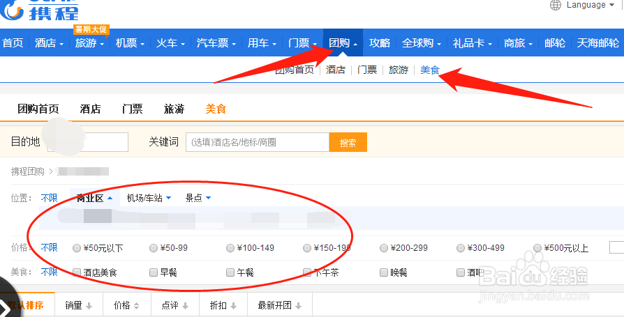The image size is (624, 317).
Task: Click the orange 搜索 button
Action: tap(348, 142)
